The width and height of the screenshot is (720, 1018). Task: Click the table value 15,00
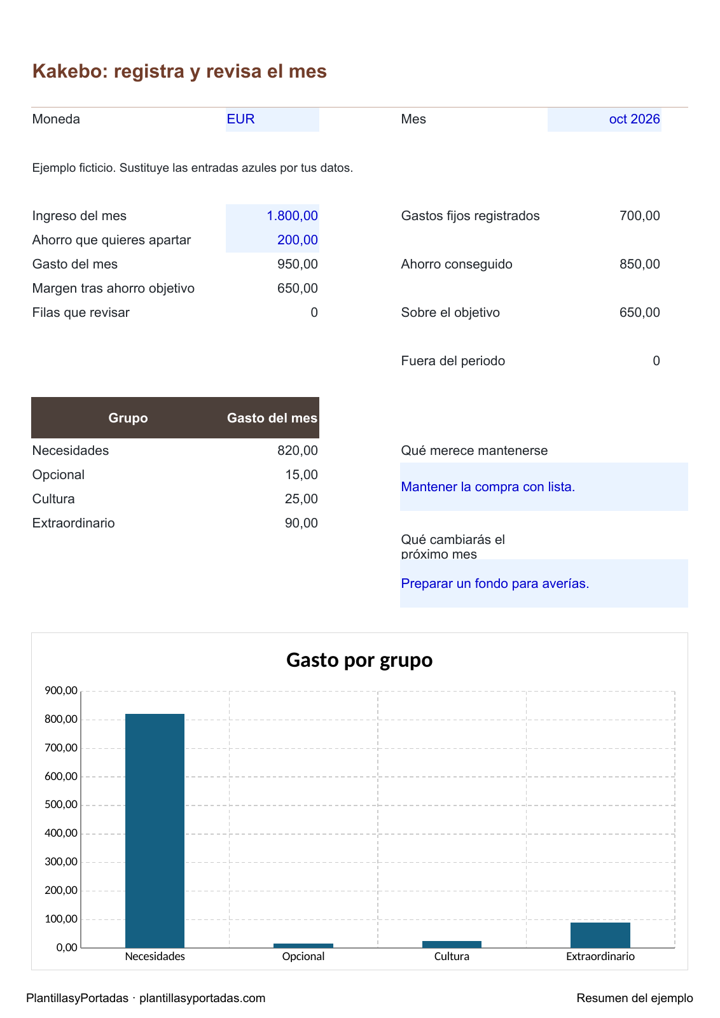click(x=301, y=475)
